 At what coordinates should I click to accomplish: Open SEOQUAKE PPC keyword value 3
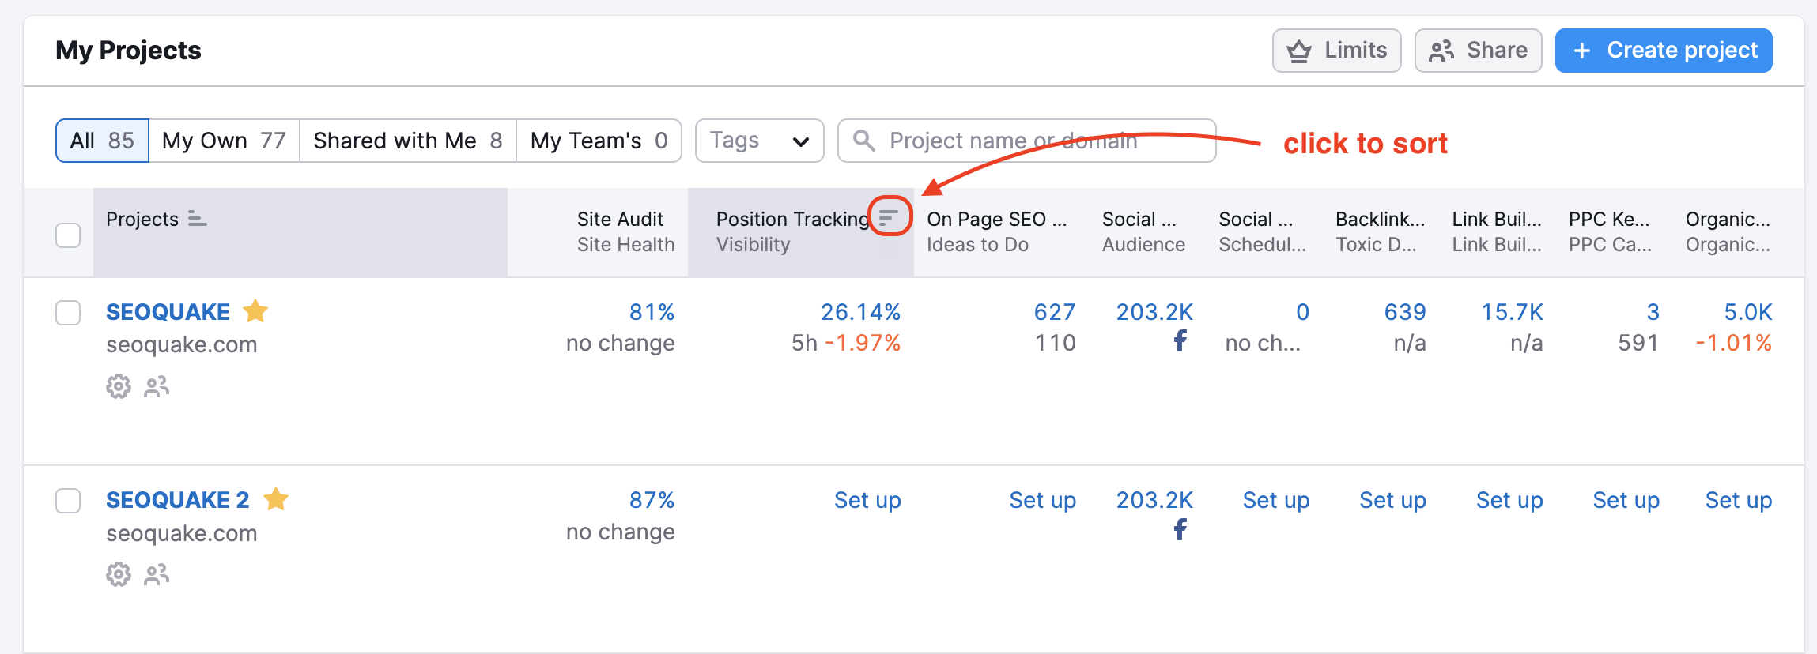tap(1653, 312)
